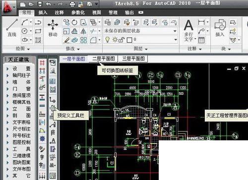The image size is (248, 180).
Task: Open the 门窗 menu entry
Action: (18, 89)
